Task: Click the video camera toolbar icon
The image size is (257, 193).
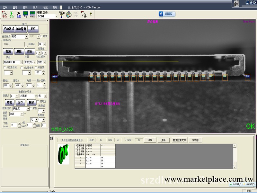Action: 62,14
